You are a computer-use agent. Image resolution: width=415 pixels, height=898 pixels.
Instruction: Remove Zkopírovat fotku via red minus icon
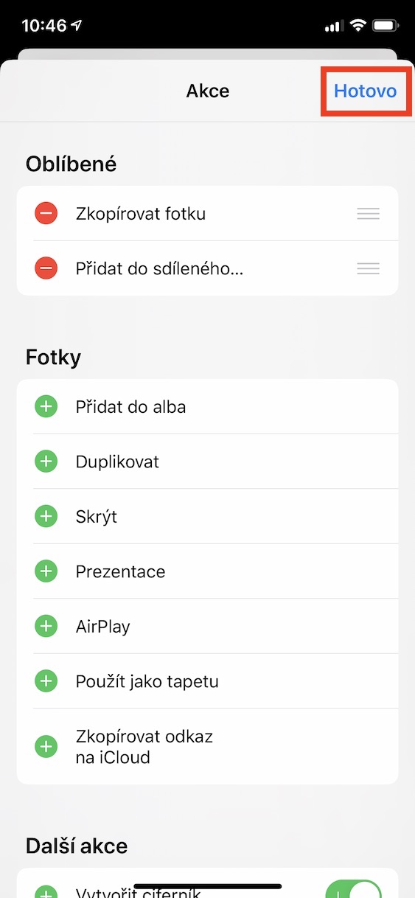pos(46,214)
